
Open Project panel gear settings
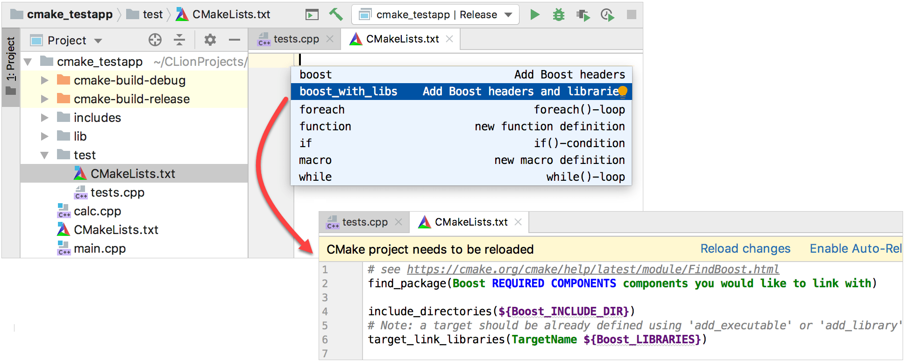pyautogui.click(x=210, y=40)
